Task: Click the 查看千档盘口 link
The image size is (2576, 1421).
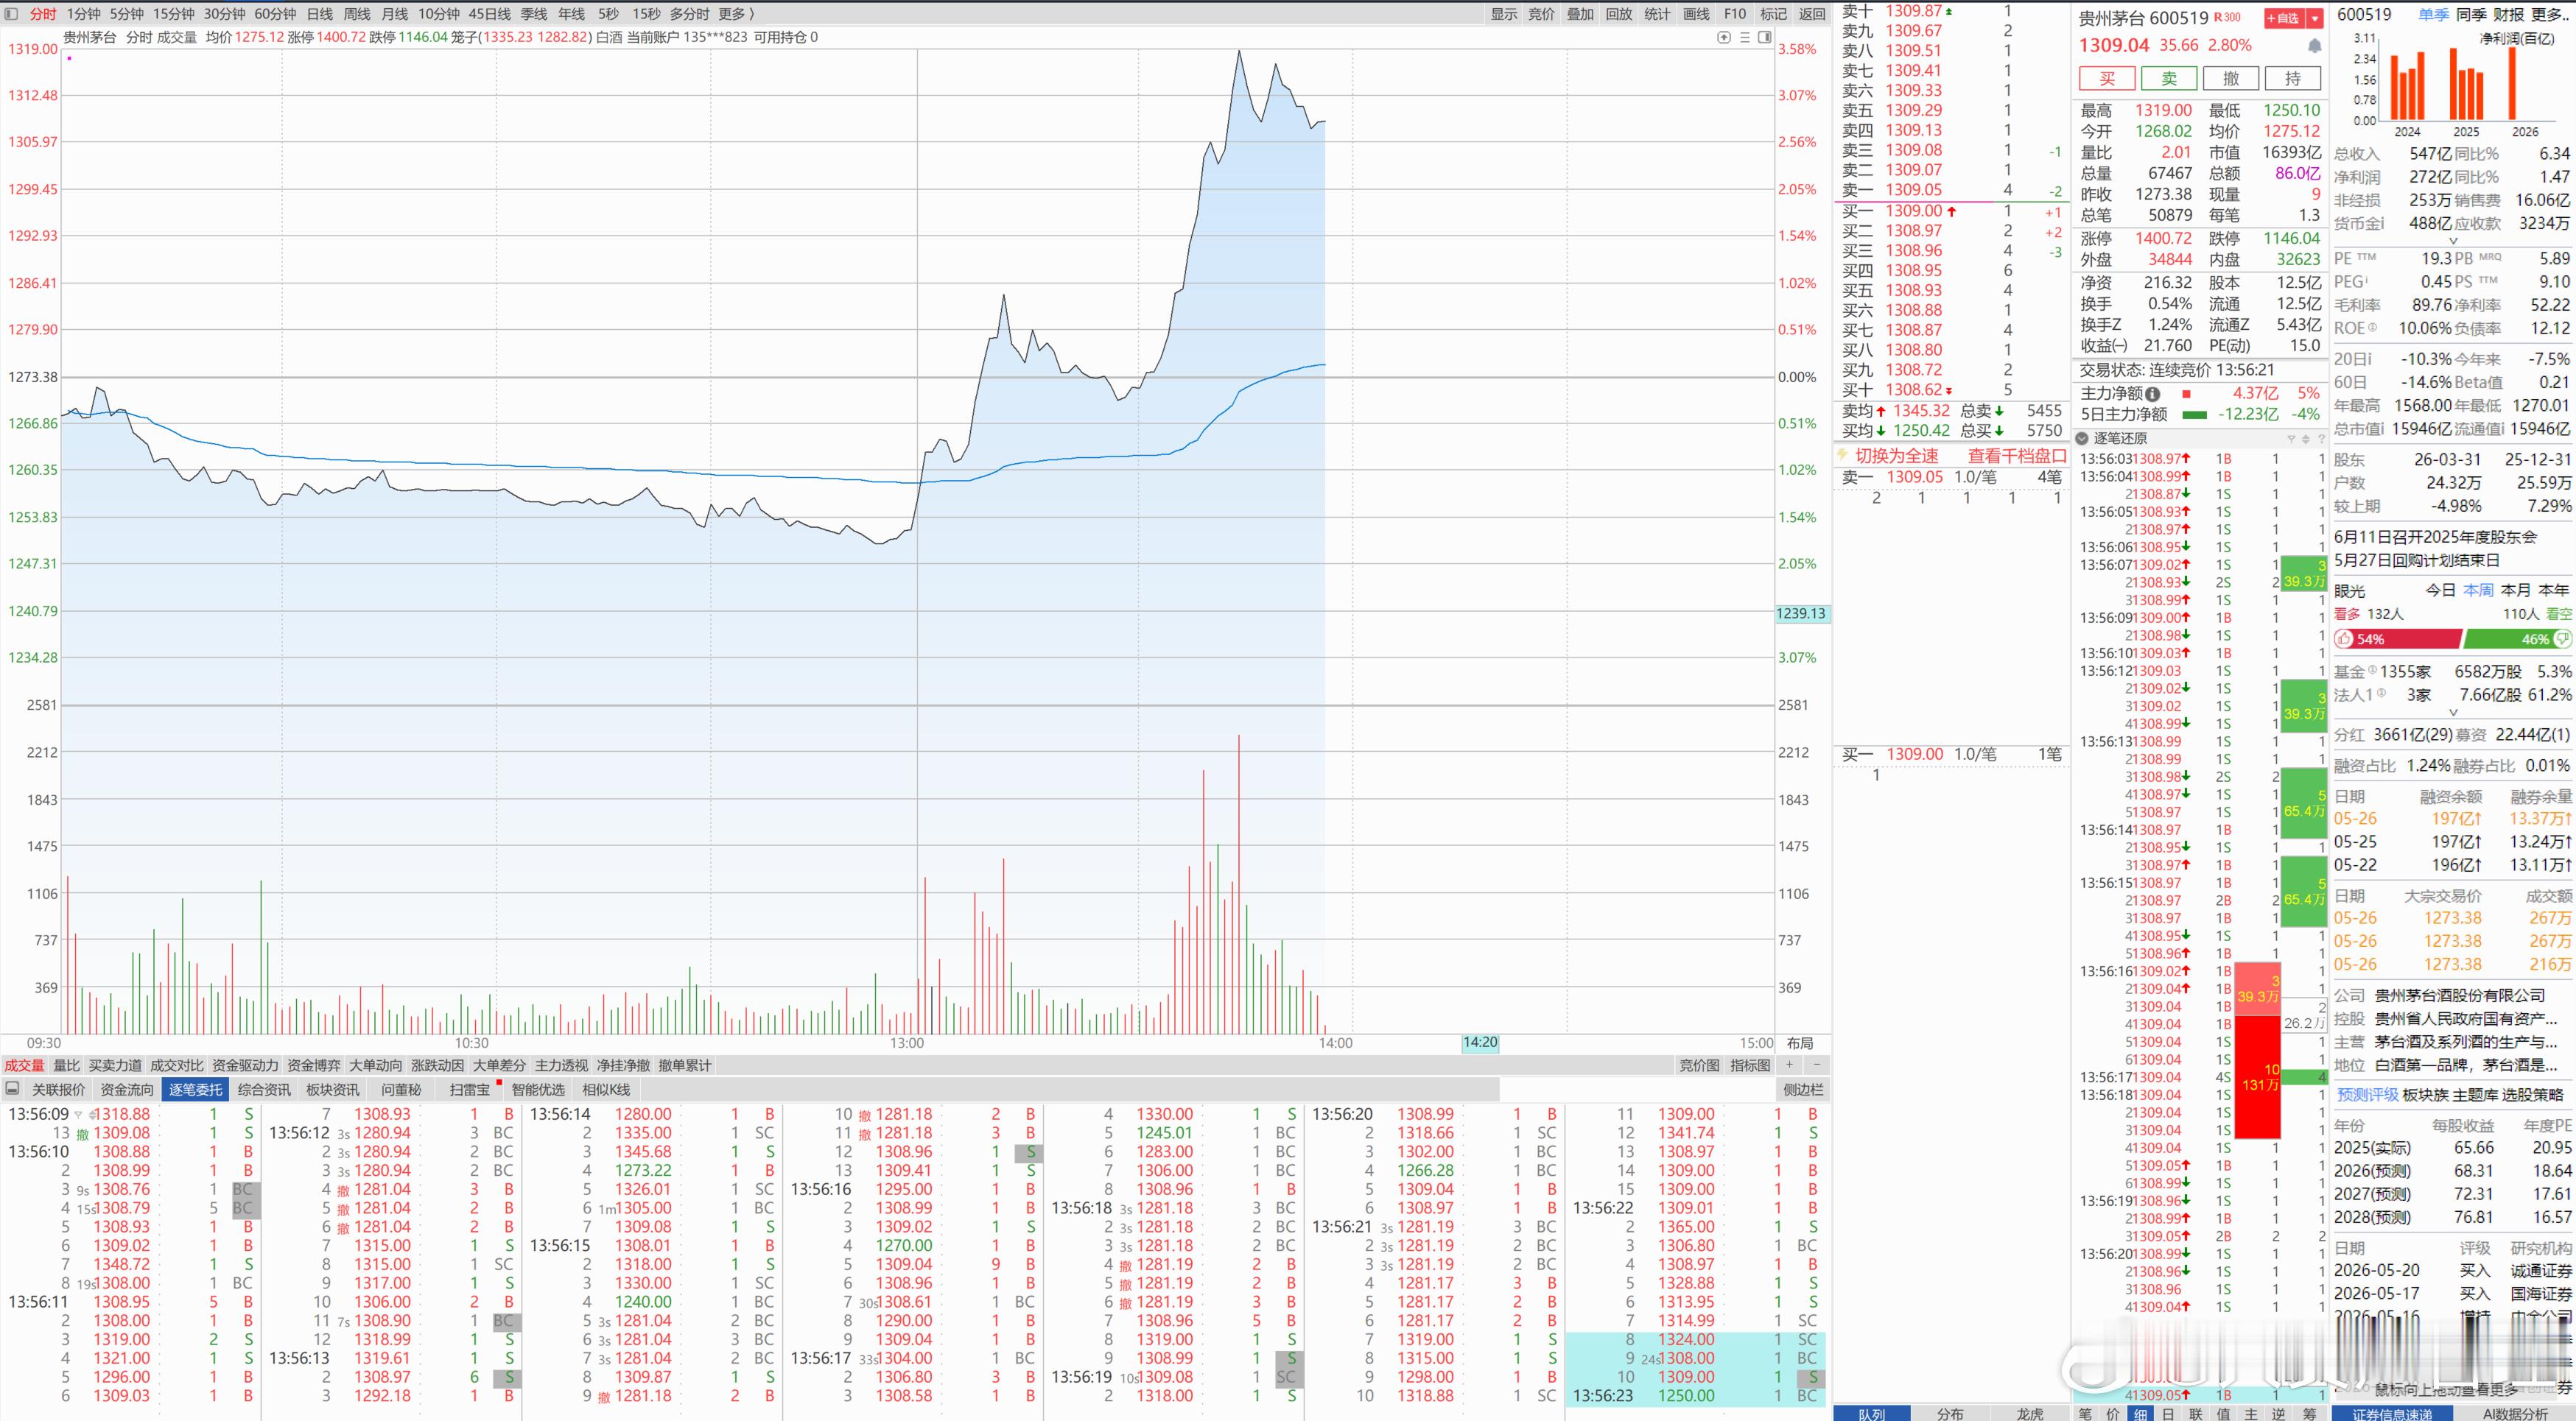Action: pyautogui.click(x=2017, y=456)
